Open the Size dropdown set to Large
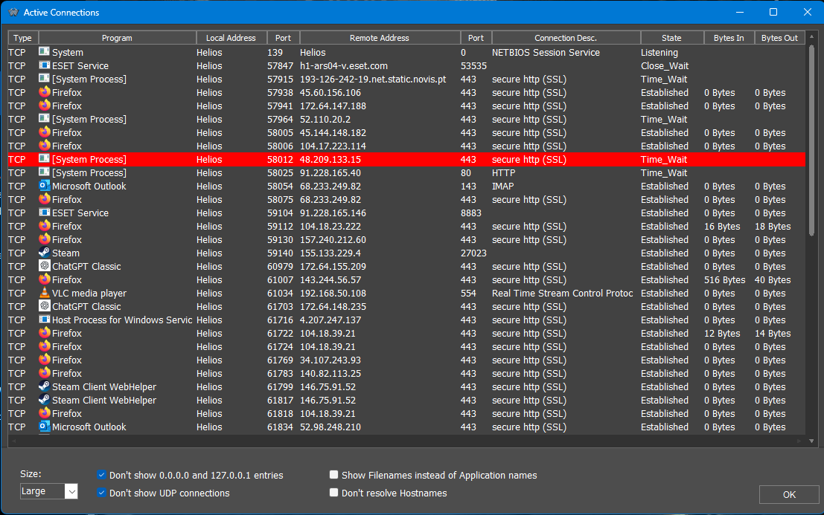 [49, 491]
